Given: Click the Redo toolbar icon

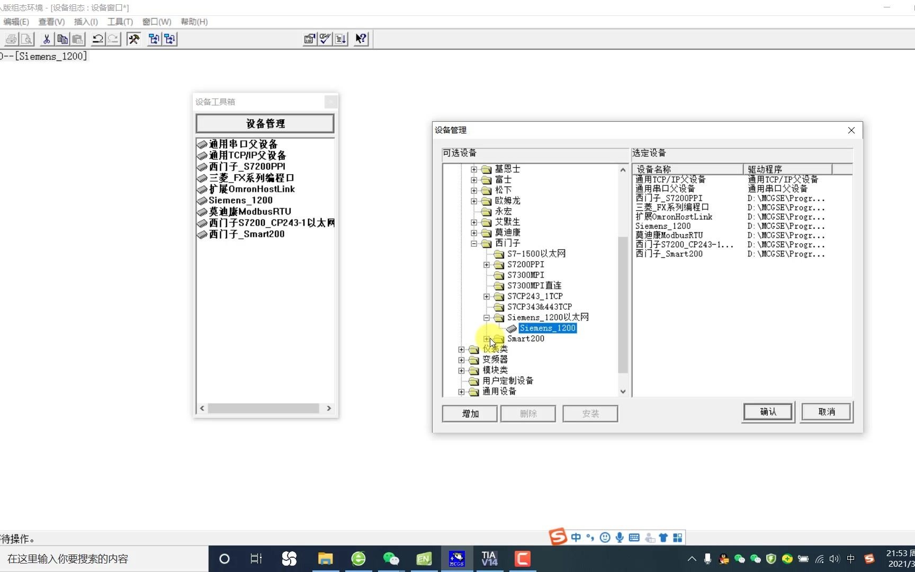Looking at the screenshot, I should coord(113,39).
